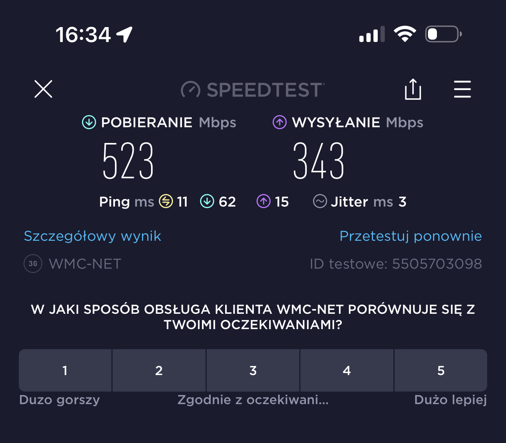The height and width of the screenshot is (443, 506).
Task: Choose rating 3 Zgodnie z oczekiwaniami
Action: pos(253,370)
